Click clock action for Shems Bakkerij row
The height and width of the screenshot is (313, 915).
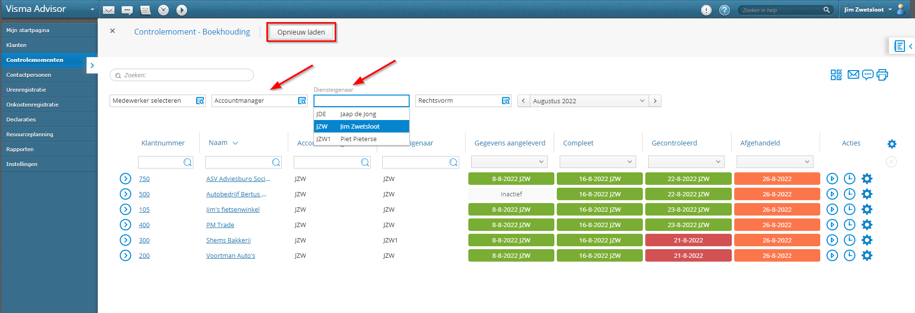pos(850,240)
